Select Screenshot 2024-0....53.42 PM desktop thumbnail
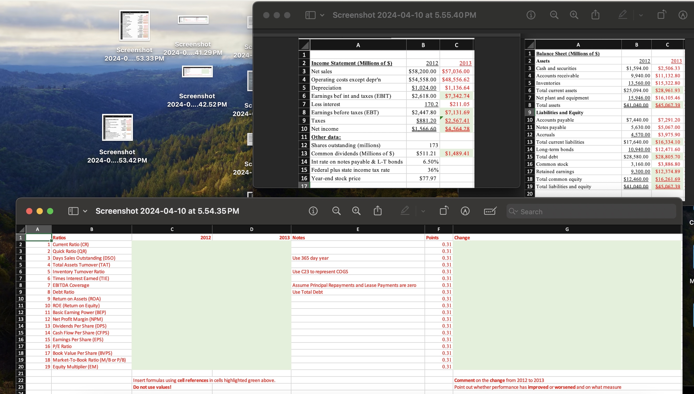Image resolution: width=694 pixels, height=394 pixels. (117, 127)
